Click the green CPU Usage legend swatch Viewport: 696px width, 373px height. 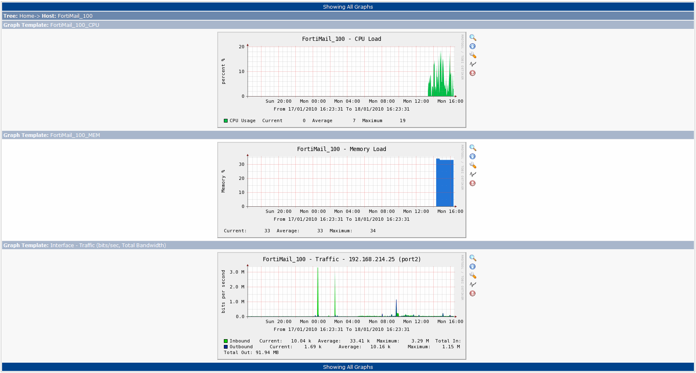pos(226,121)
